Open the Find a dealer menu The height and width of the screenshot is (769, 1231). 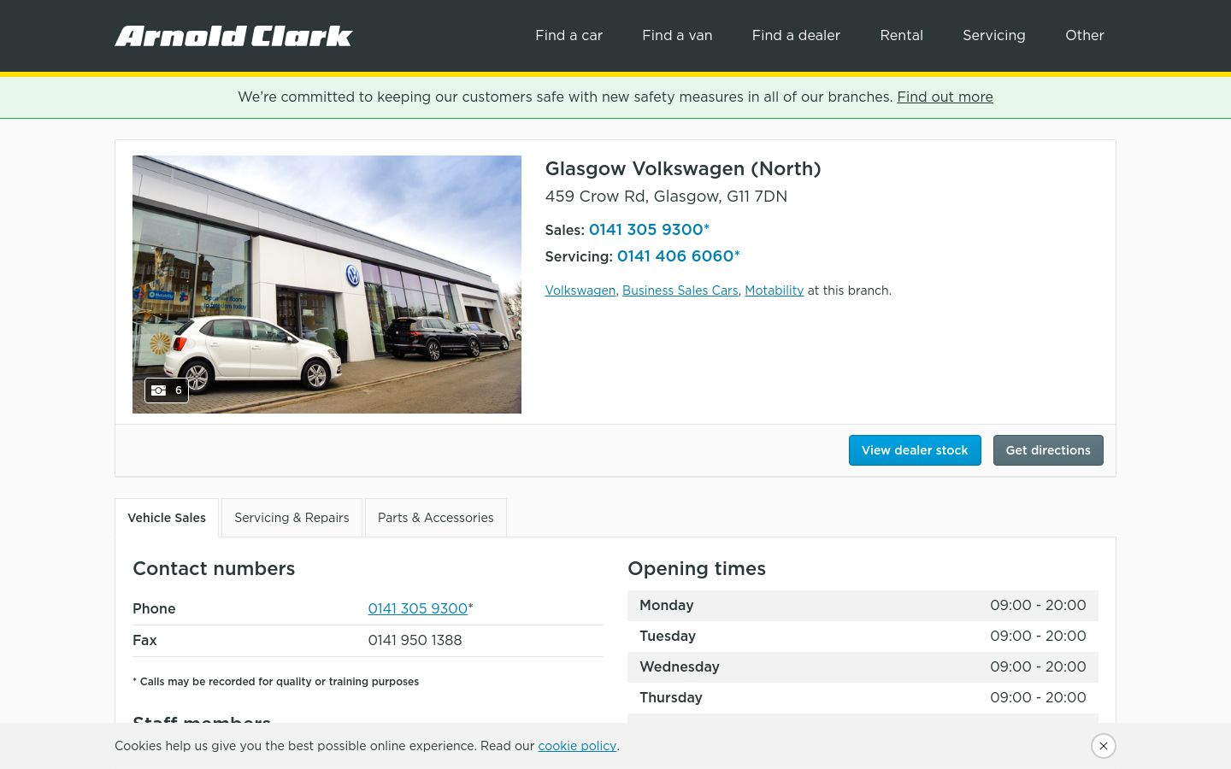(796, 35)
